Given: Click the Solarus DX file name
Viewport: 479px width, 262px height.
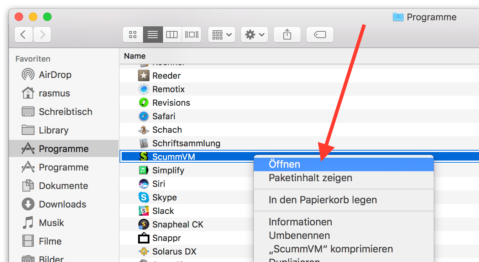Looking at the screenshot, I should (174, 251).
